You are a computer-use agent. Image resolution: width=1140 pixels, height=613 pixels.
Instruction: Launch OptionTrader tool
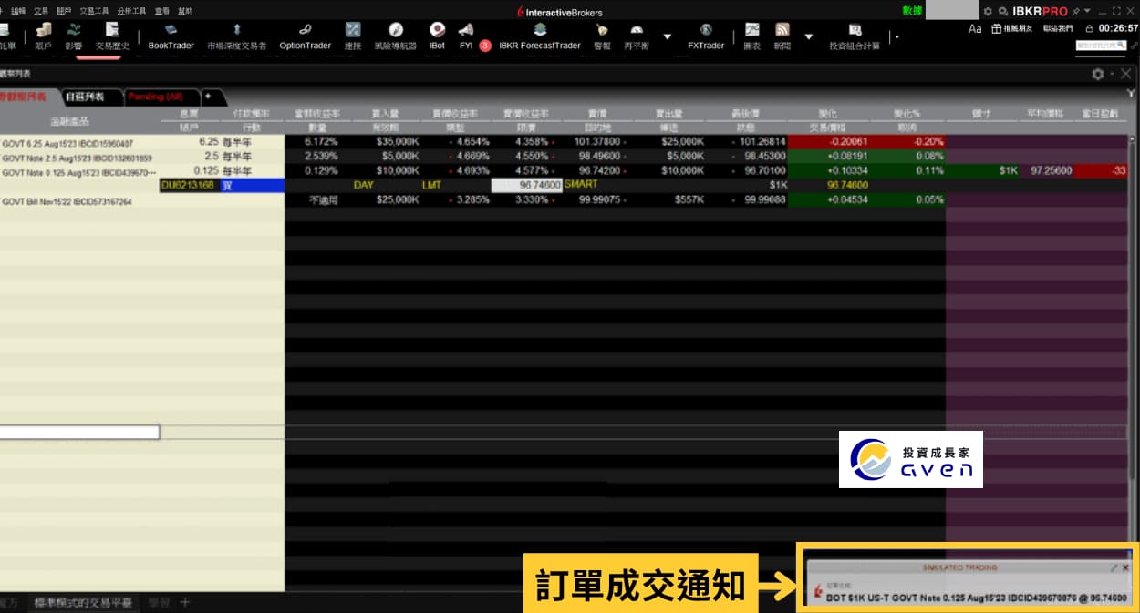pos(305,36)
